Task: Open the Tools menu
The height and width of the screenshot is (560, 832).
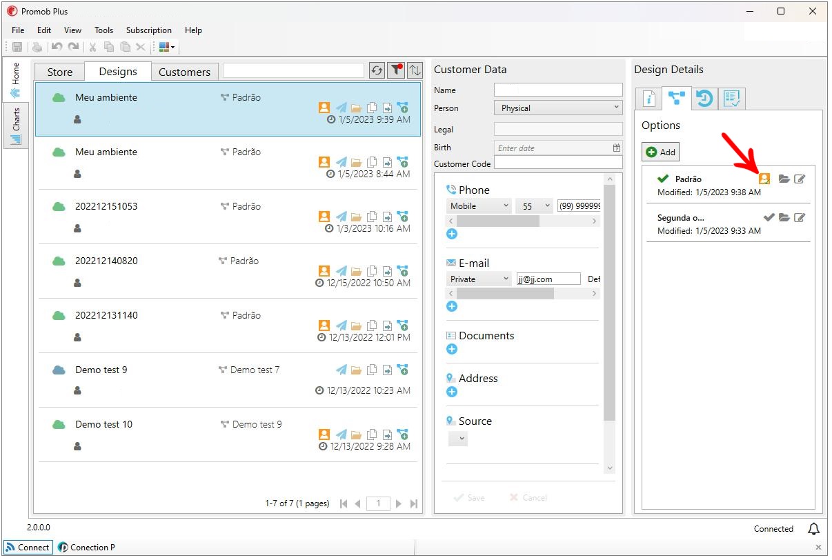Action: (104, 30)
